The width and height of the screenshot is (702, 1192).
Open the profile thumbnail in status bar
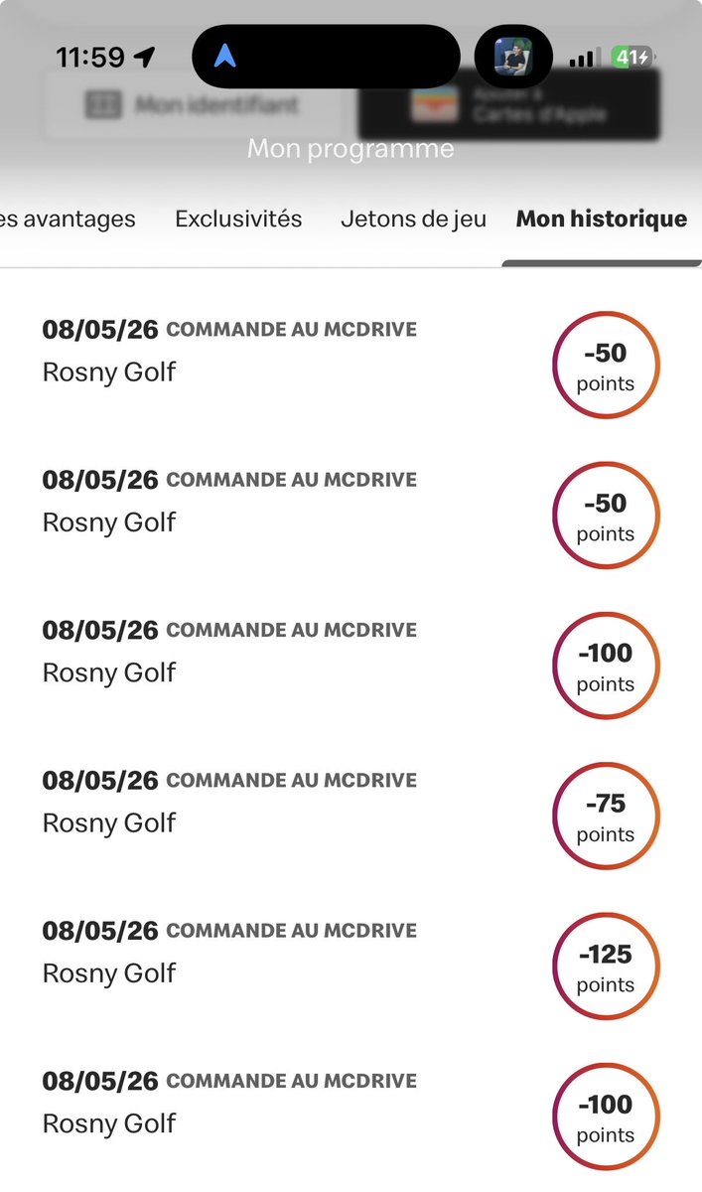click(513, 58)
